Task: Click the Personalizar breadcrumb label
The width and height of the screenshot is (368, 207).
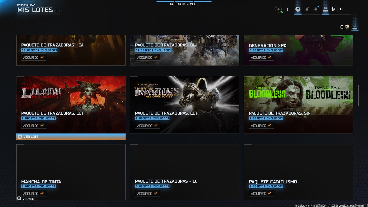Action: pos(26,5)
